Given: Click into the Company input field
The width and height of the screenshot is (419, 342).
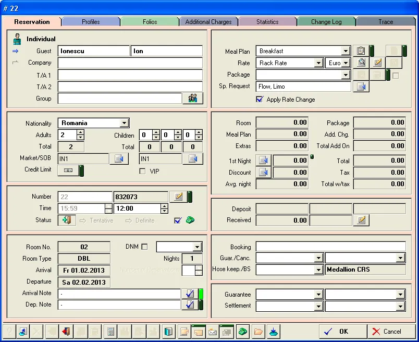Looking at the screenshot, I should [130, 63].
